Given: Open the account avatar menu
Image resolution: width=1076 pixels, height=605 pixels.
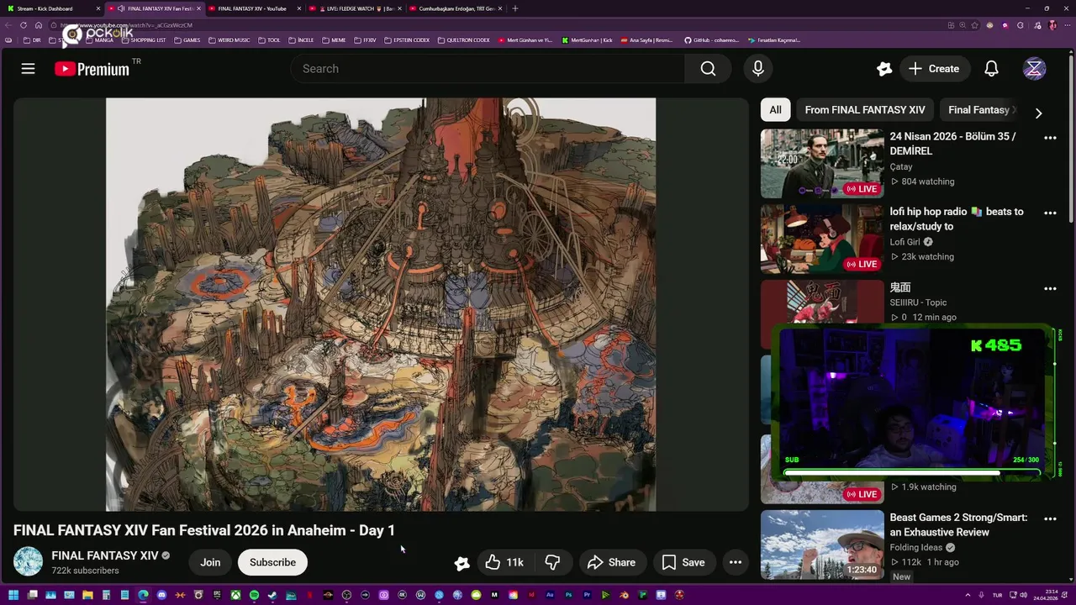Looking at the screenshot, I should tap(1035, 69).
